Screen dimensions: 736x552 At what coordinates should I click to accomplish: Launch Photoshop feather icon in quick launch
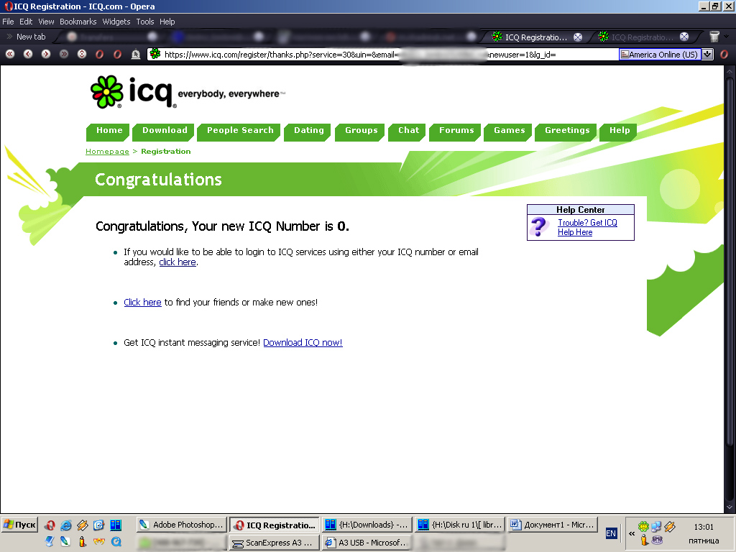point(65,542)
